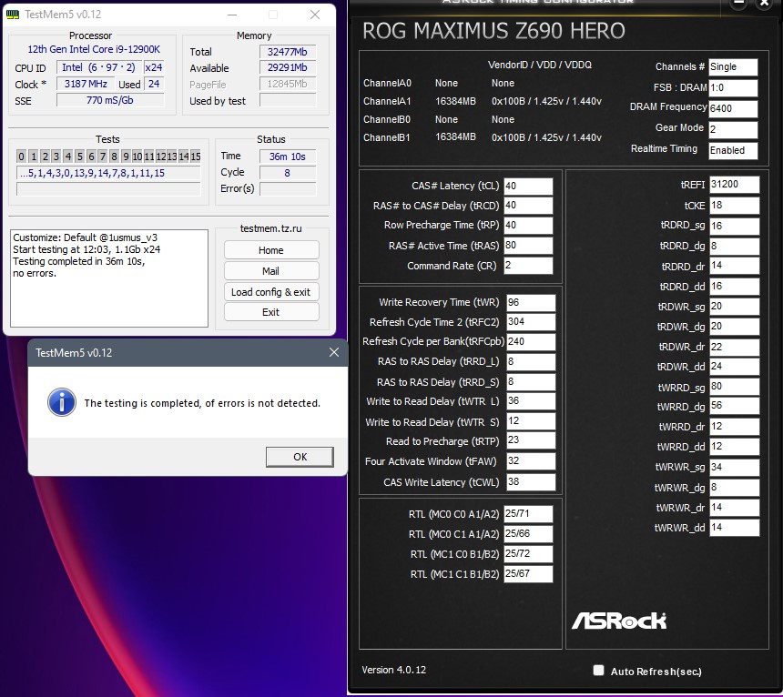
Task: Click the tRDWR_dd field showing 24
Action: [x=735, y=366]
